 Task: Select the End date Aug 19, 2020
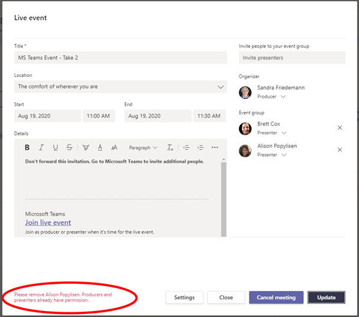tap(158, 116)
